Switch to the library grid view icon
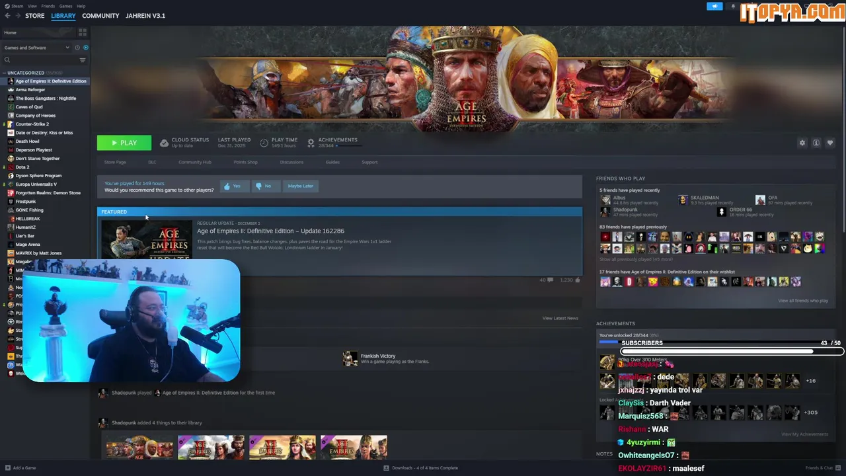Screen dimensions: 846x476 (x=83, y=32)
